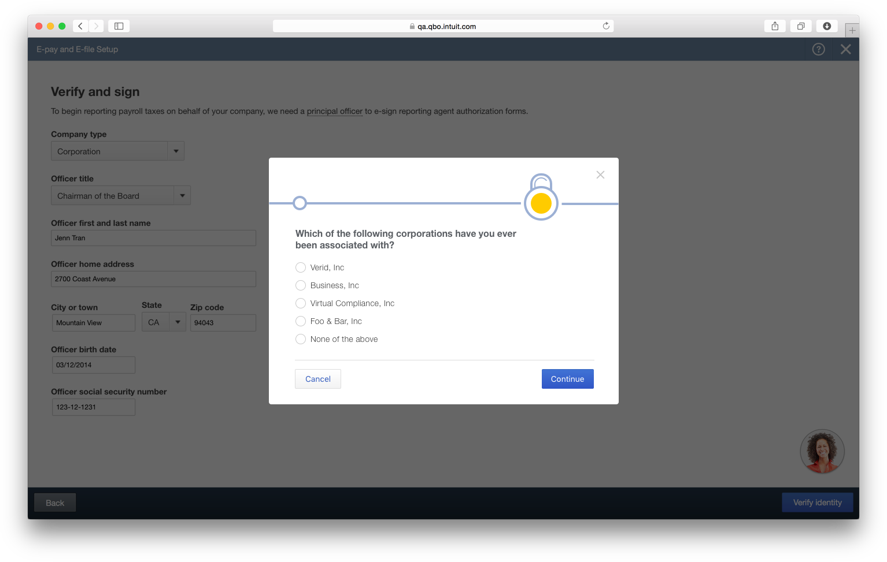The width and height of the screenshot is (887, 562).
Task: Click the Back button in footer
Action: click(55, 503)
